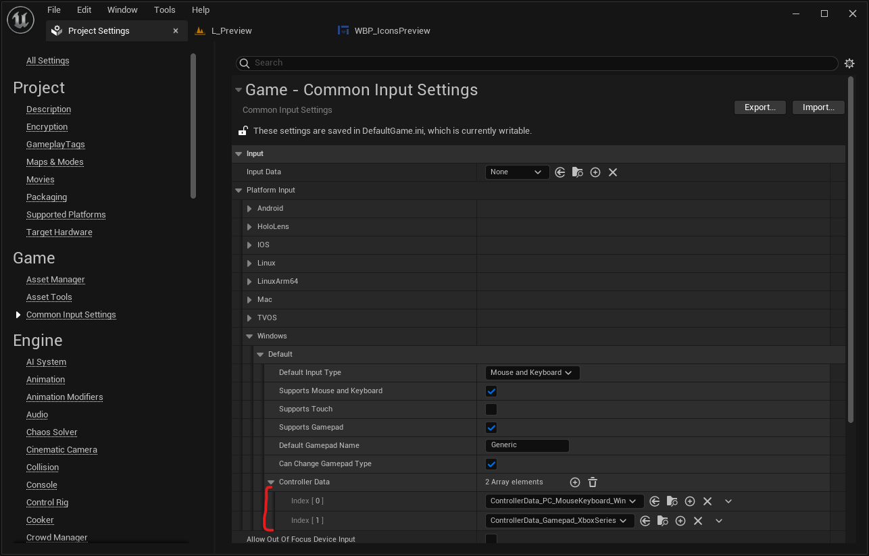Use selected asset for Input Data
This screenshot has height=556, width=869.
coord(560,172)
